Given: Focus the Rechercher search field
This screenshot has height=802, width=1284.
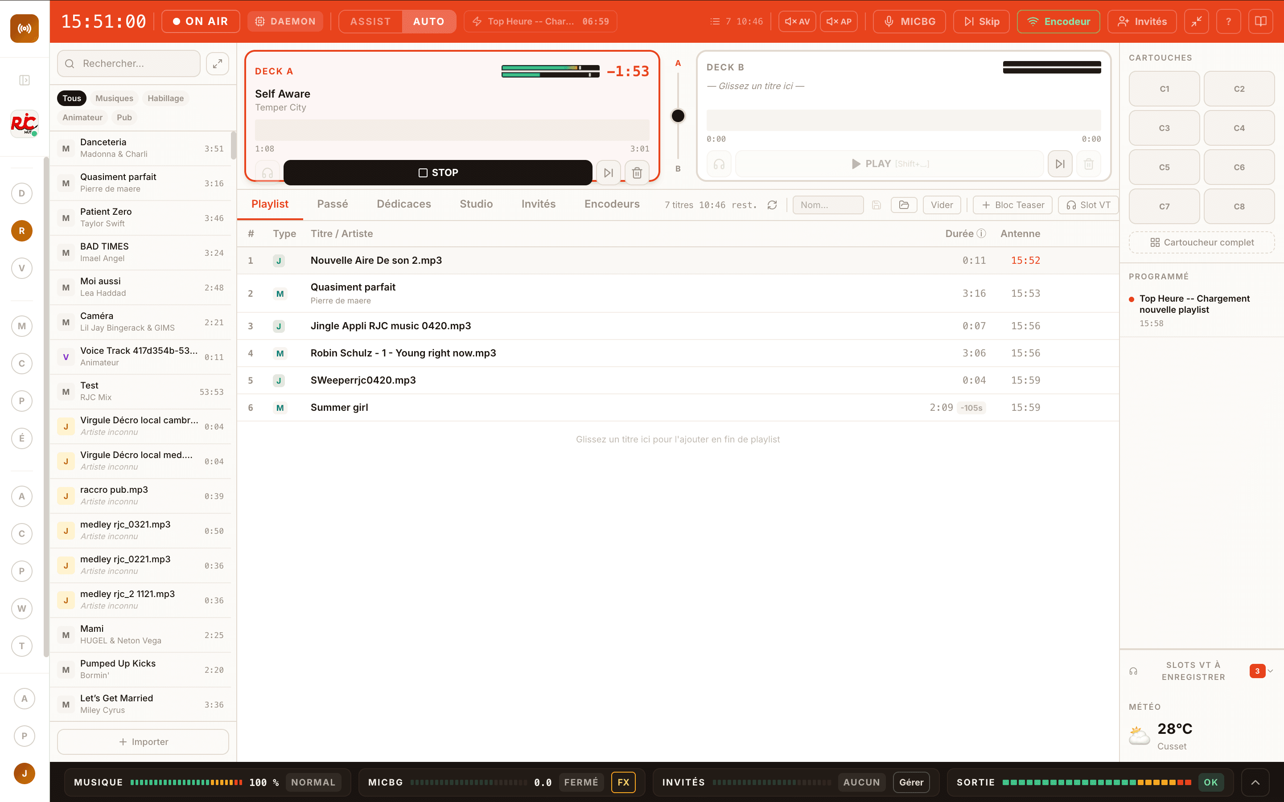Looking at the screenshot, I should point(129,64).
